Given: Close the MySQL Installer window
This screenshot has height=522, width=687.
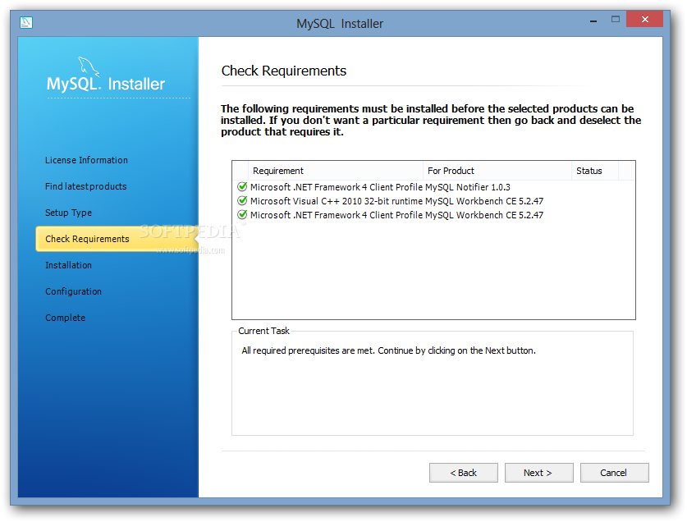Looking at the screenshot, I should [x=644, y=19].
